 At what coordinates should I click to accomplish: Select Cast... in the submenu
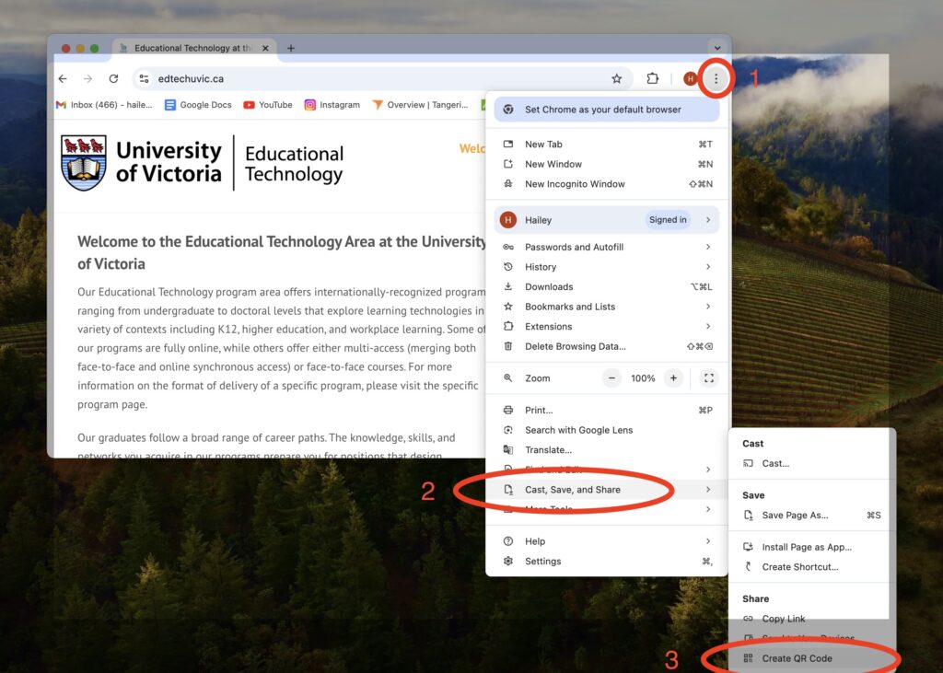812,464
